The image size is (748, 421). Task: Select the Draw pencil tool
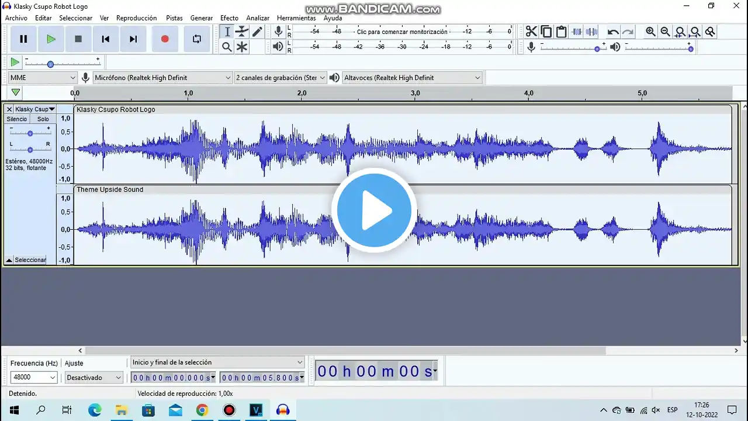coord(257,32)
